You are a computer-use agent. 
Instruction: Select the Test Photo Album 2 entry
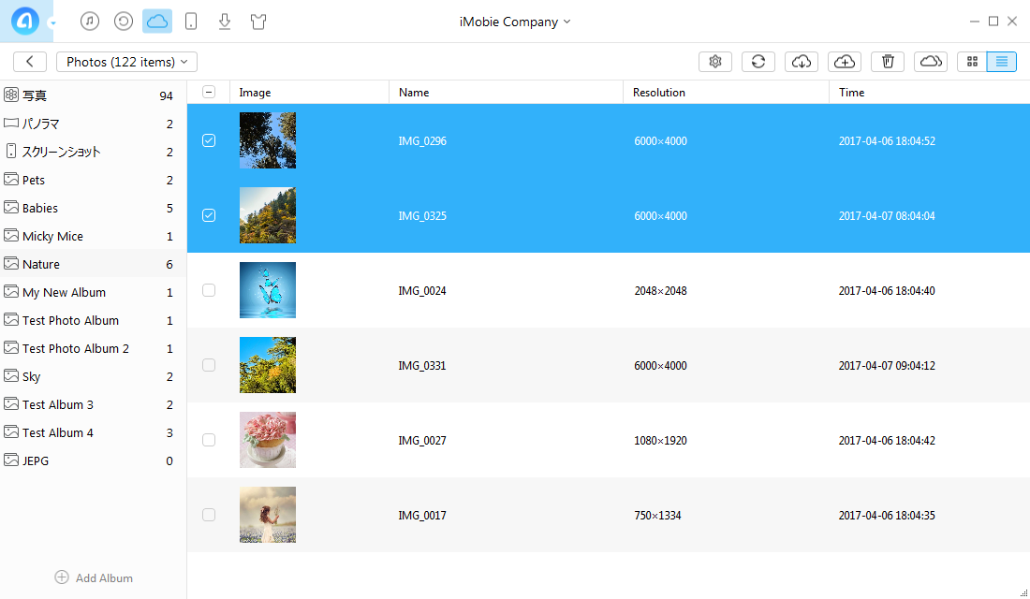[94, 349]
